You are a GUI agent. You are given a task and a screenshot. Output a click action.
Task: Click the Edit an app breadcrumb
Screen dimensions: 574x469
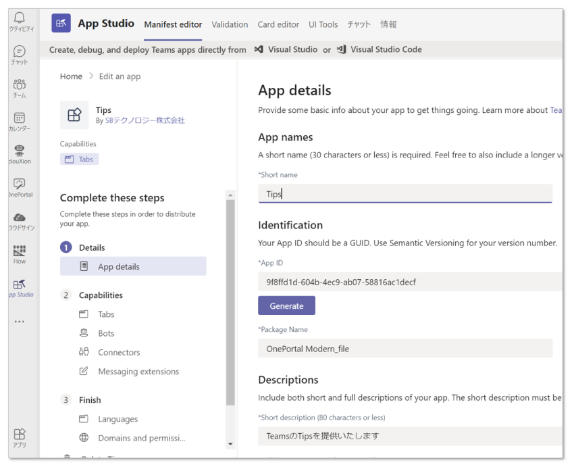(x=120, y=76)
